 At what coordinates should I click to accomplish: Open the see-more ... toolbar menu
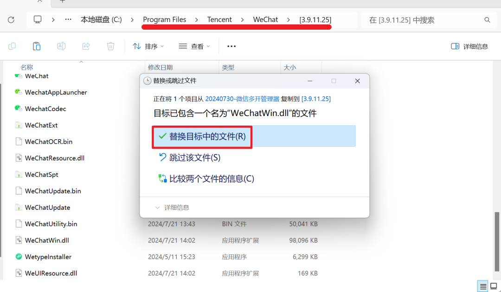pos(231,46)
